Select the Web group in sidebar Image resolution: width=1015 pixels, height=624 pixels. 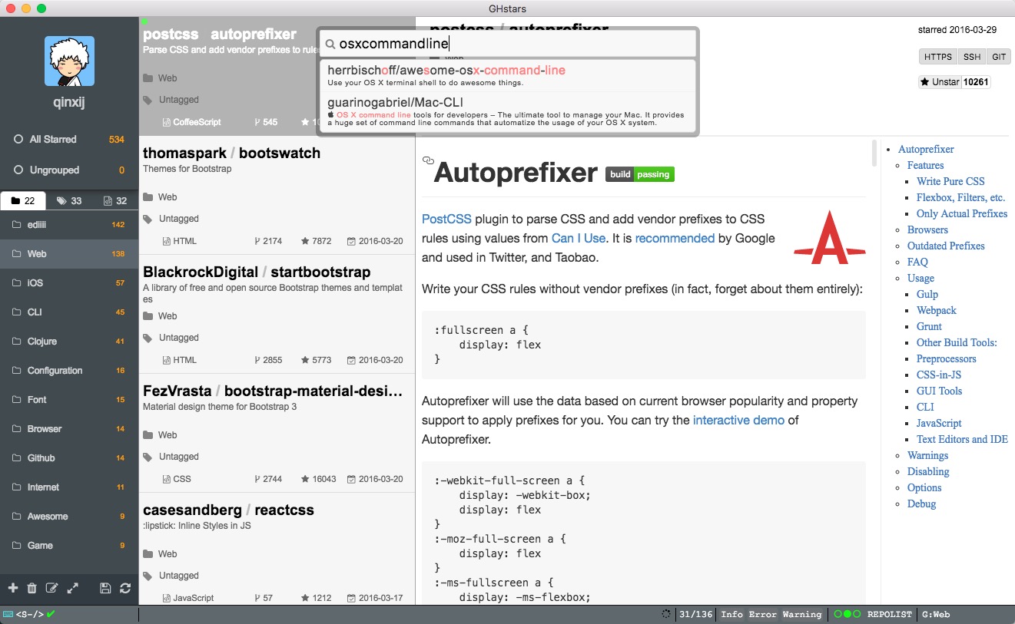(x=69, y=254)
